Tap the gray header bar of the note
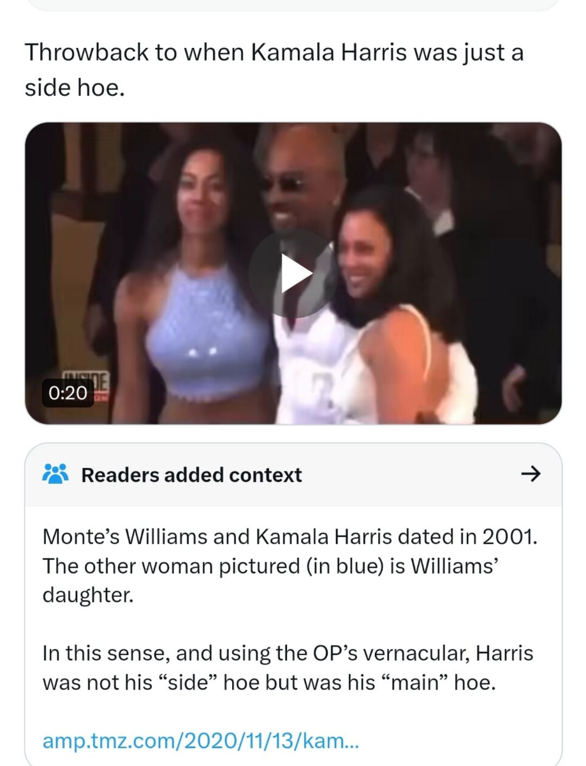586x766 pixels. pyautogui.click(x=293, y=474)
